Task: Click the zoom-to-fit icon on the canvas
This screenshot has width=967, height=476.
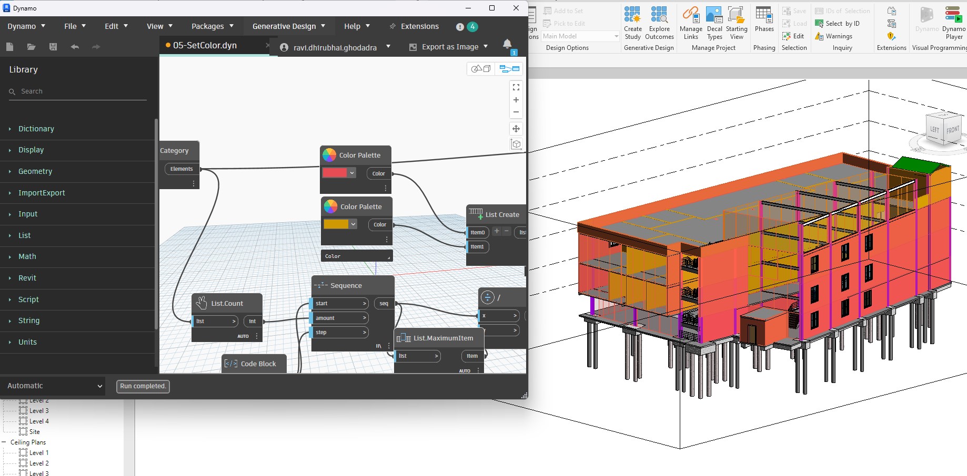Action: click(516, 87)
